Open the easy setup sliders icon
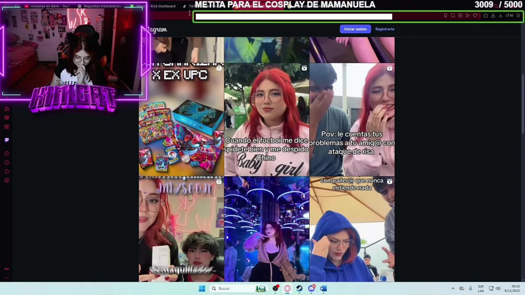Image resolution: width=525 pixels, height=295 pixels. coord(518,16)
